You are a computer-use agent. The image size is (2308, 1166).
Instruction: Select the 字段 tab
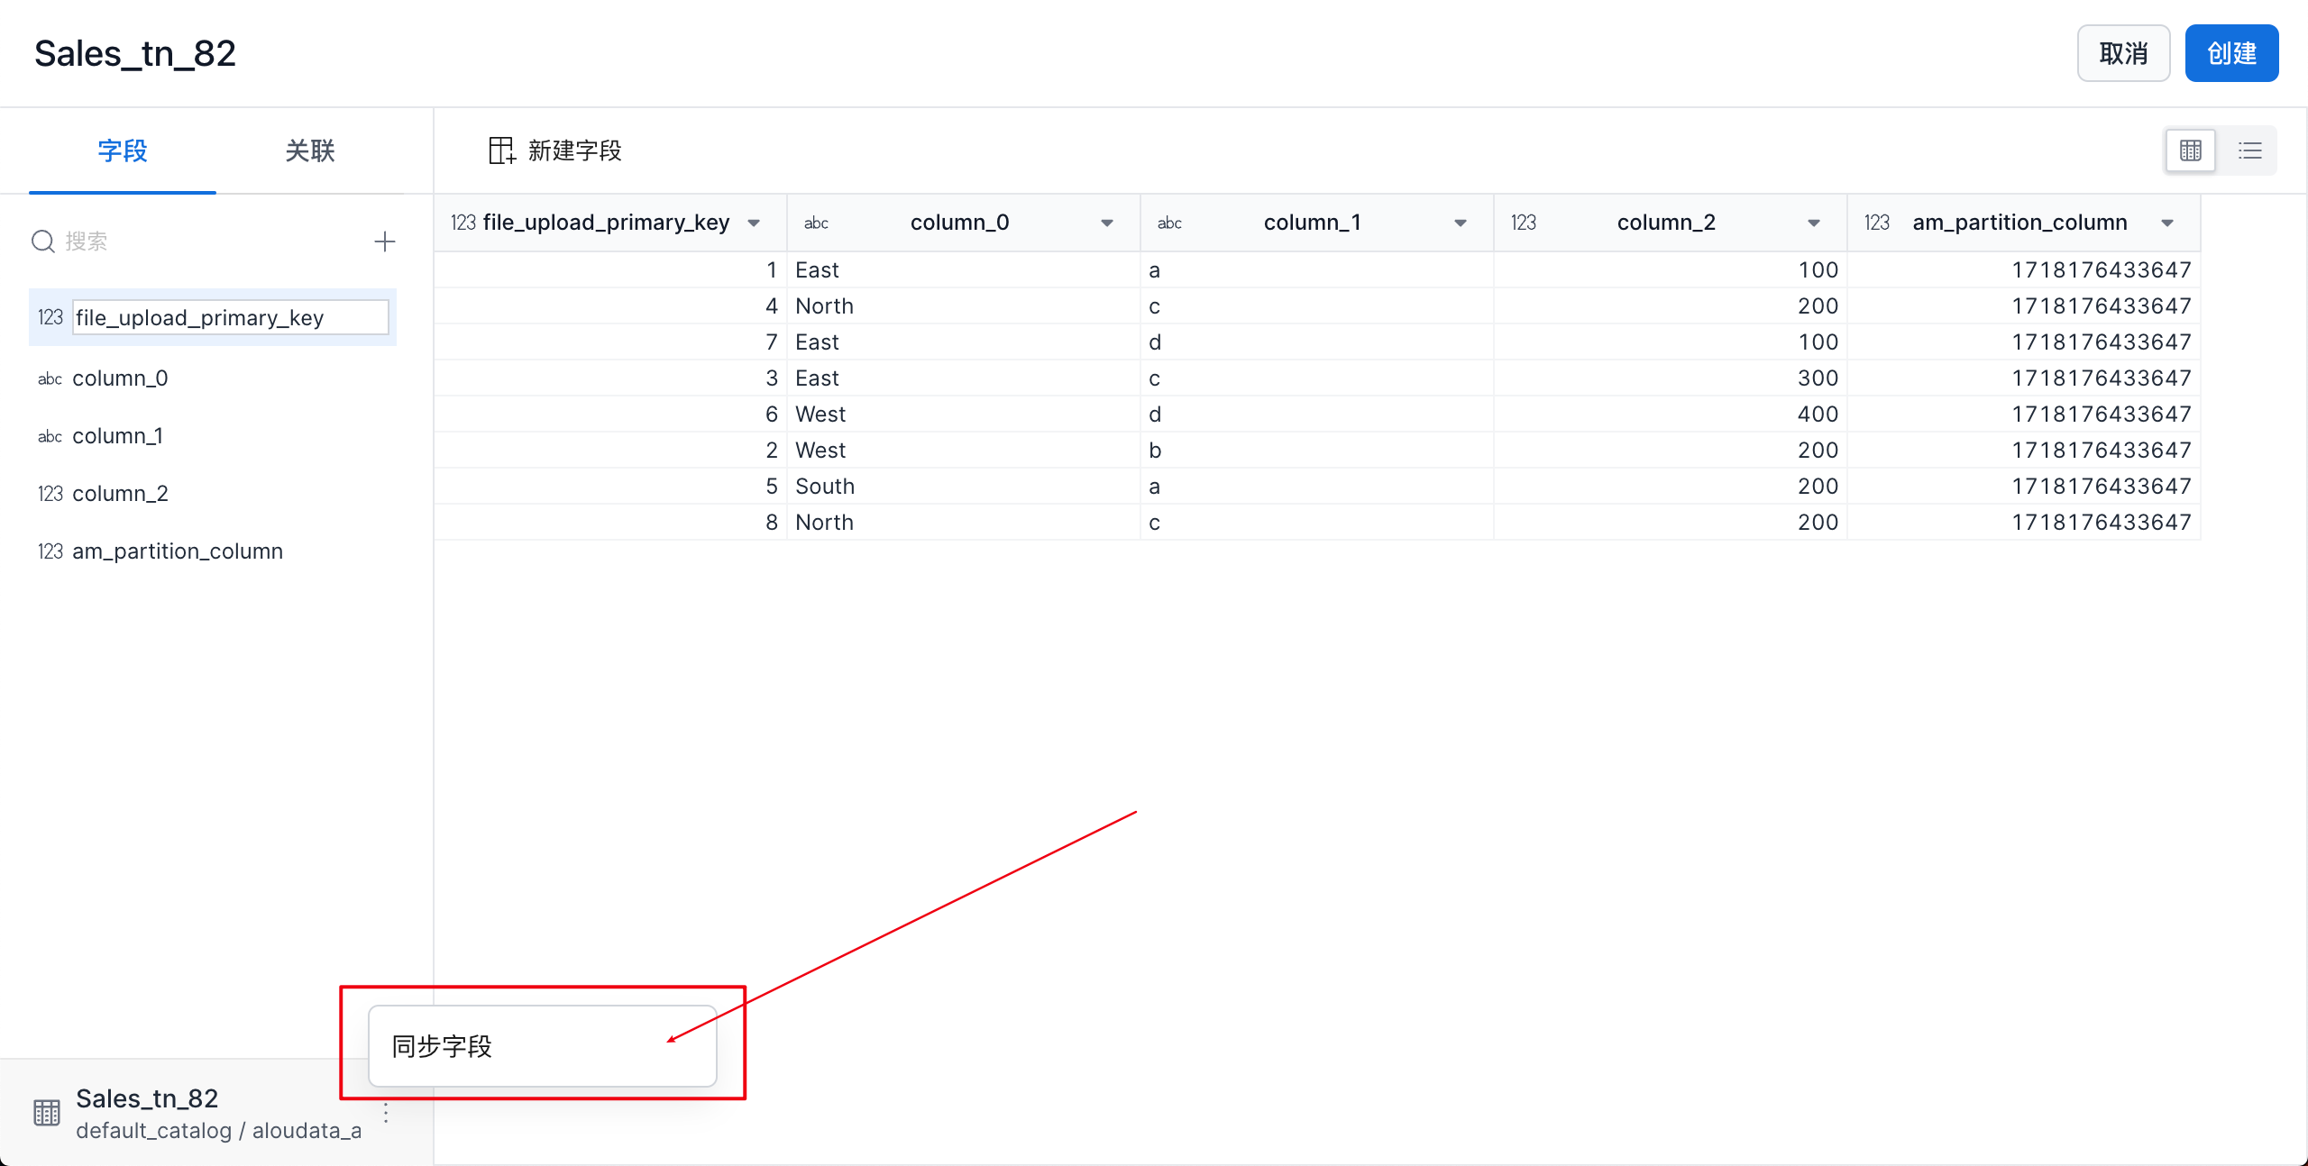coord(123,150)
